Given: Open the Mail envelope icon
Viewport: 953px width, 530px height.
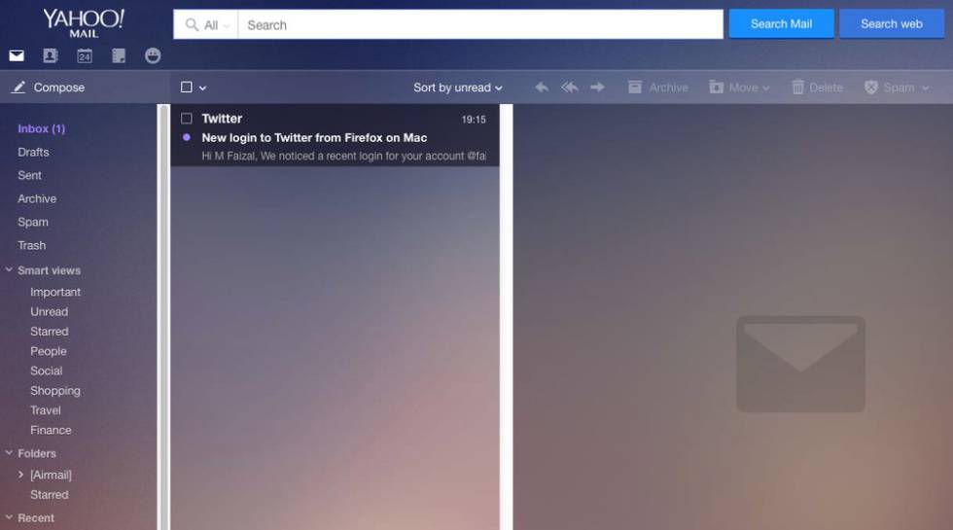Looking at the screenshot, I should click(17, 56).
